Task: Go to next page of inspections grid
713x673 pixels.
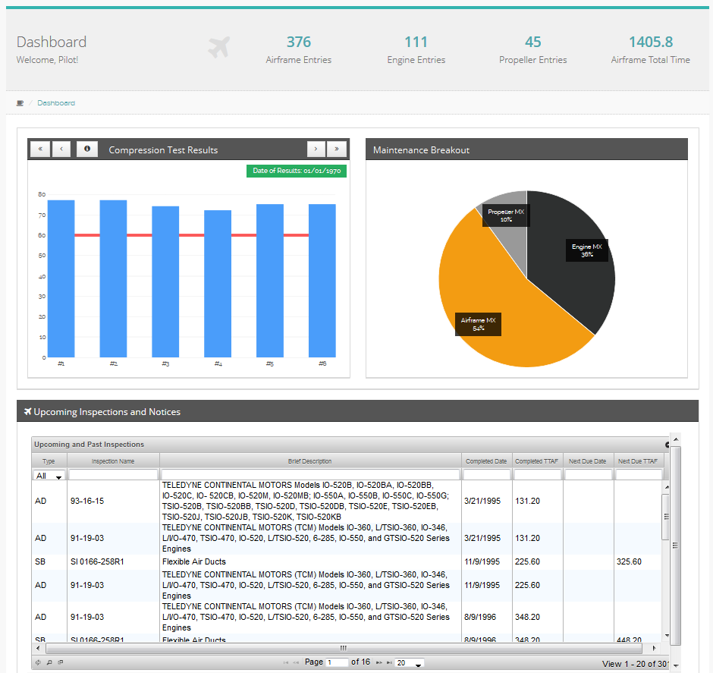Action: 378,662
